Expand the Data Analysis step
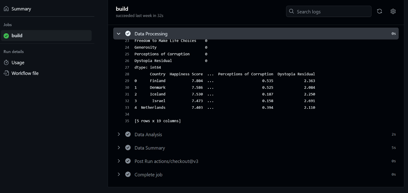 tap(119, 134)
